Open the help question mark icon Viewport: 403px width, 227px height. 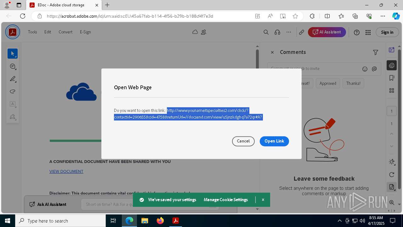357,32
